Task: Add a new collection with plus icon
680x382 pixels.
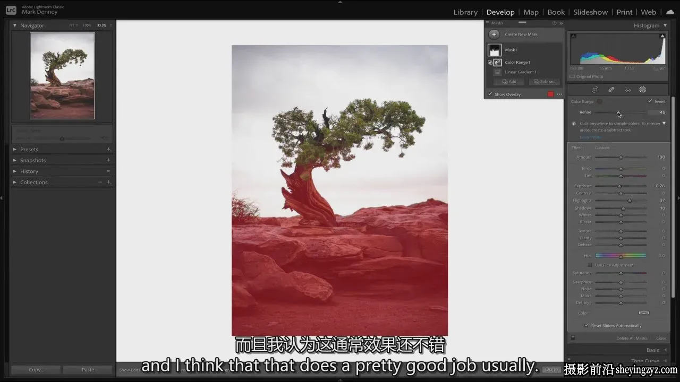Action: [x=108, y=183]
